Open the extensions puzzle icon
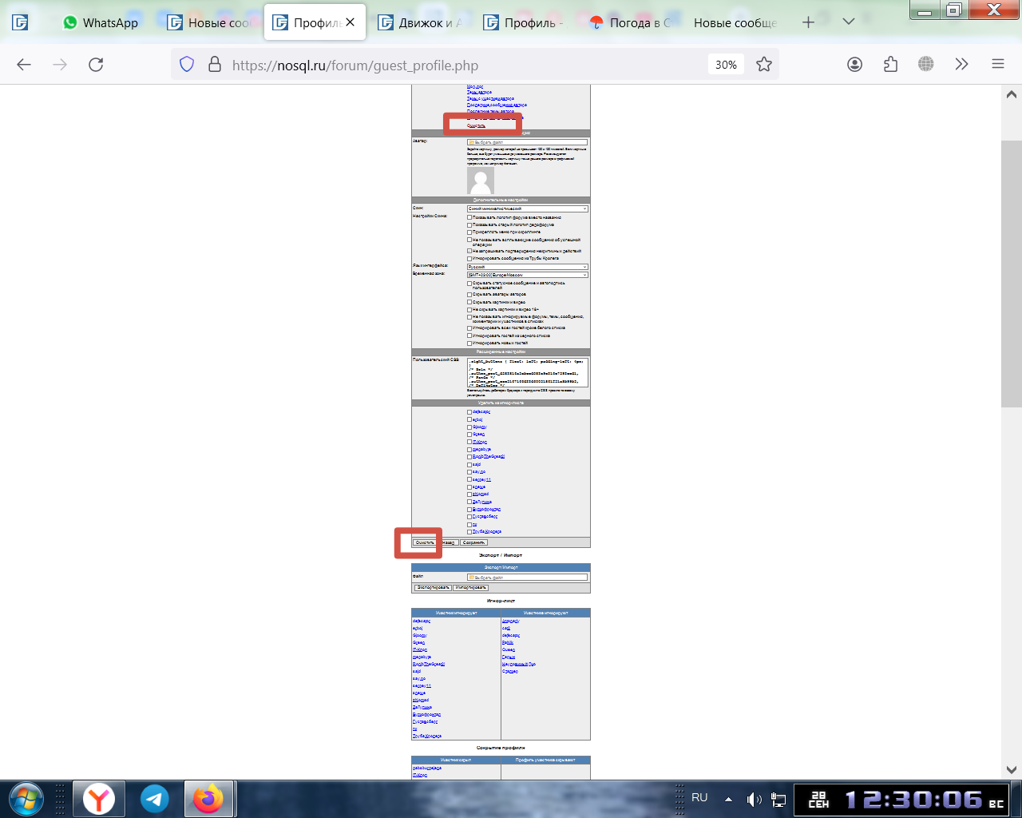 click(x=890, y=65)
